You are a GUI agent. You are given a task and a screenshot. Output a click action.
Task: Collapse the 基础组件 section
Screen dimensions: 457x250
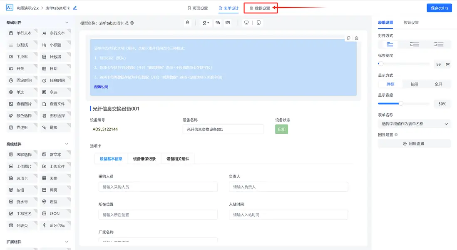coord(67,22)
